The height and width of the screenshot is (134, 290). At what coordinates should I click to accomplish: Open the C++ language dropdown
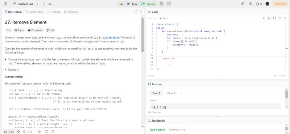click(x=152, y=18)
